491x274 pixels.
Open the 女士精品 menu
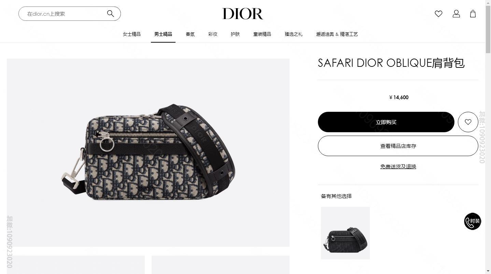pos(132,34)
